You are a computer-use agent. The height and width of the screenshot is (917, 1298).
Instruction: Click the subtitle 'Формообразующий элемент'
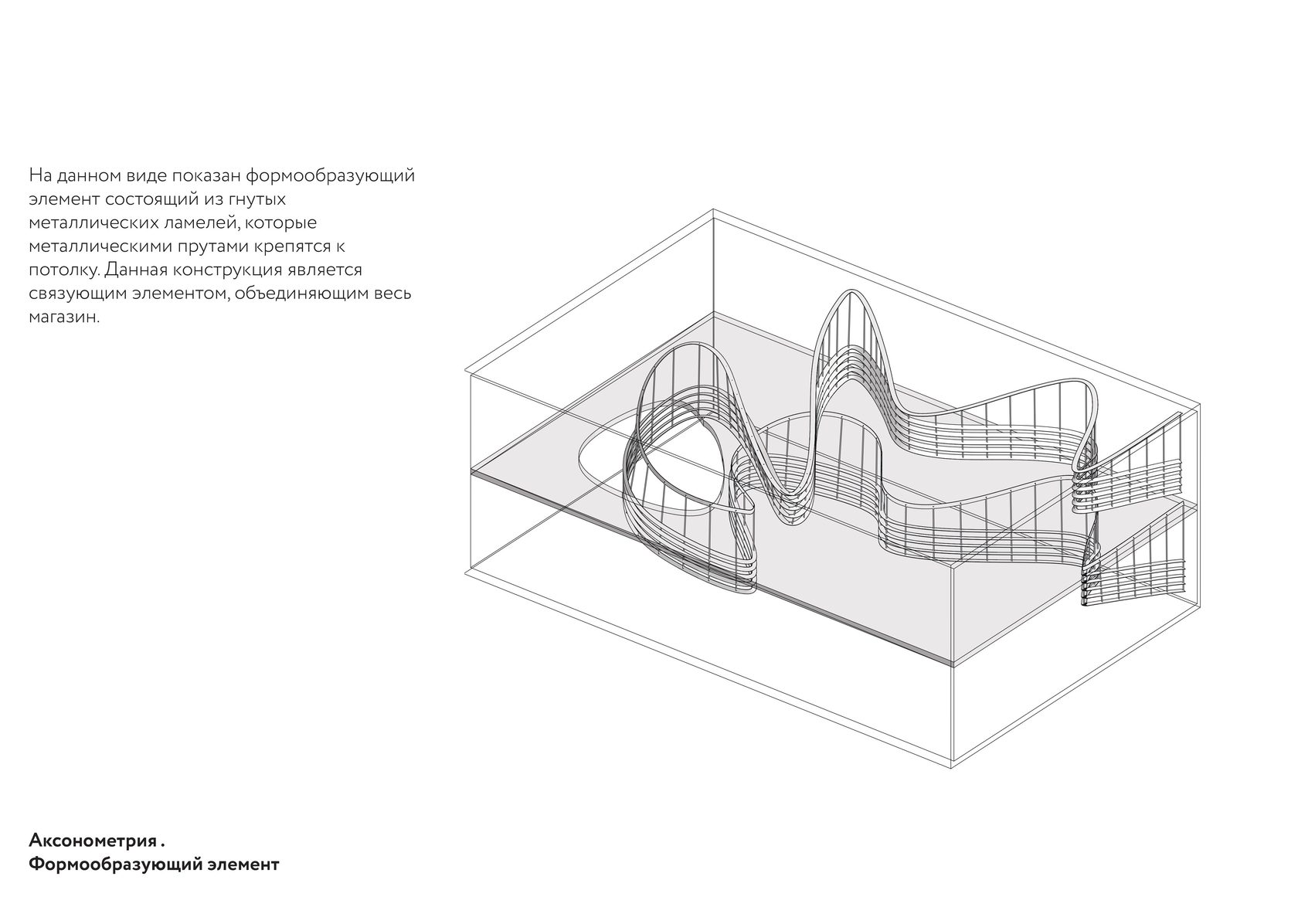coord(154,864)
